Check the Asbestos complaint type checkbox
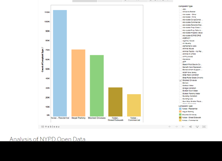 tap(180, 59)
